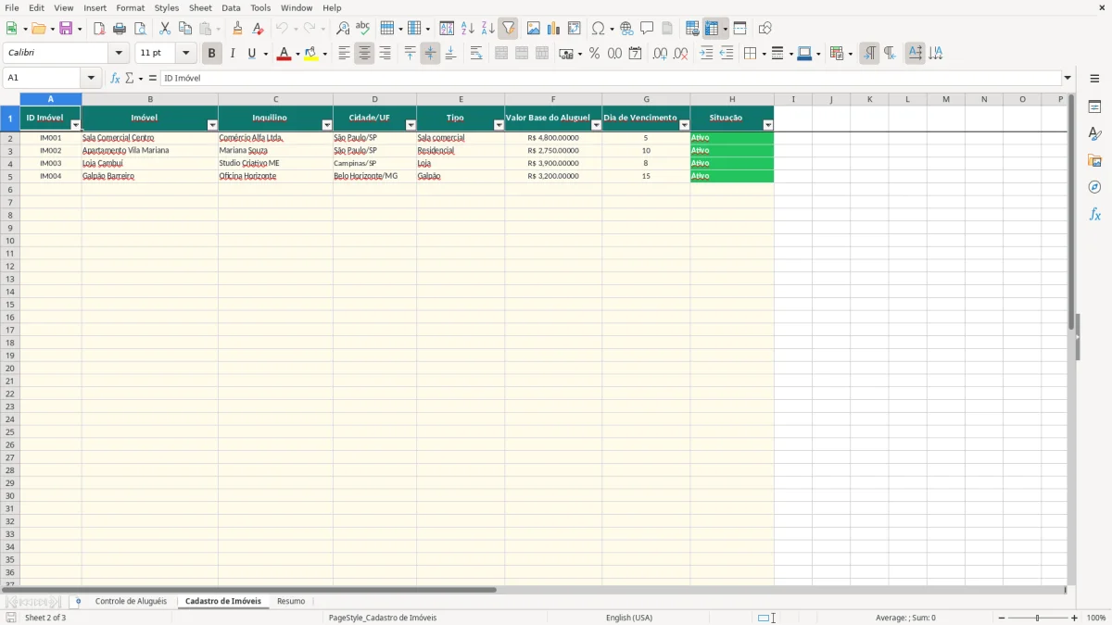Toggle the AutoFilter funnel button
Image resolution: width=1112 pixels, height=625 pixels.
(509, 29)
